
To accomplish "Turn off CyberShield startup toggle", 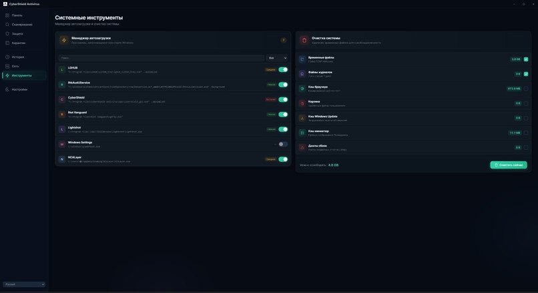I will coord(283,100).
